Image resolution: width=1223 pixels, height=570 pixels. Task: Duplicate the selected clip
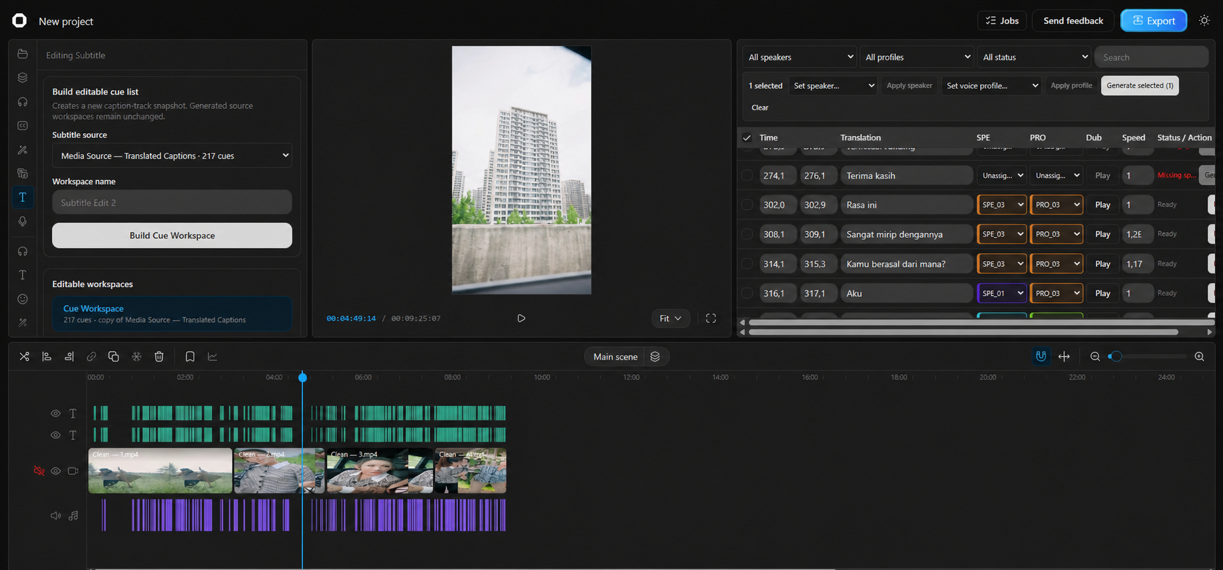[114, 356]
